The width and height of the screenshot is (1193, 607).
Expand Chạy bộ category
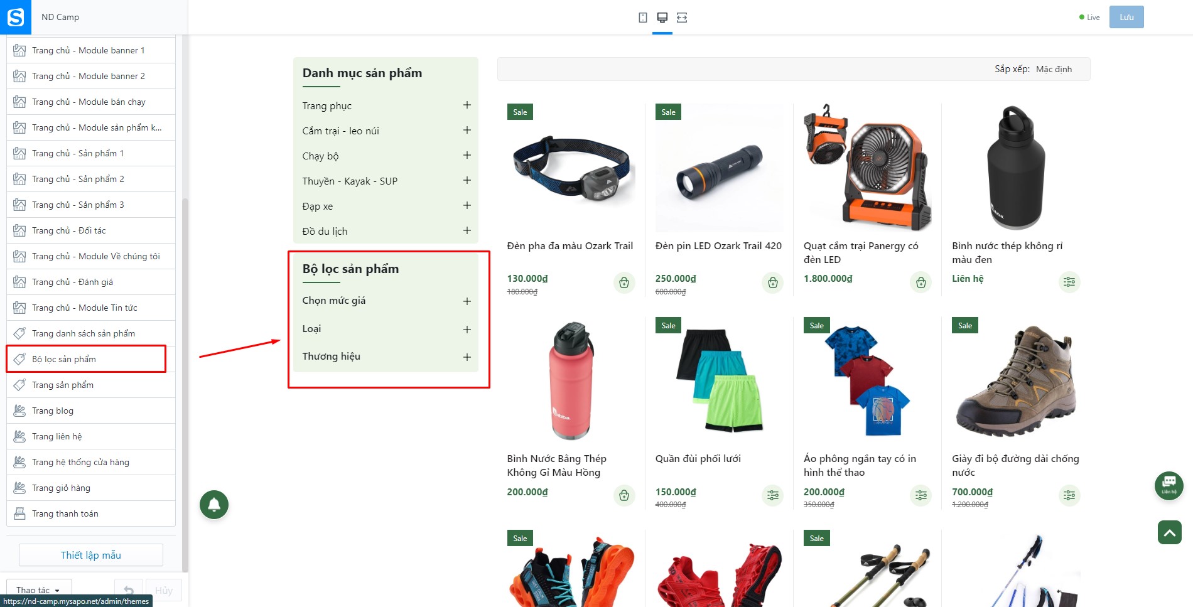tap(467, 155)
